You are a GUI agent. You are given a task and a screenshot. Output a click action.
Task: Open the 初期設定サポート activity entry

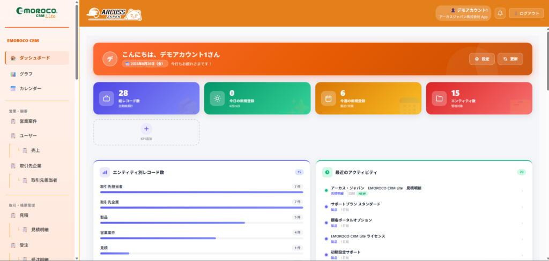(424, 255)
